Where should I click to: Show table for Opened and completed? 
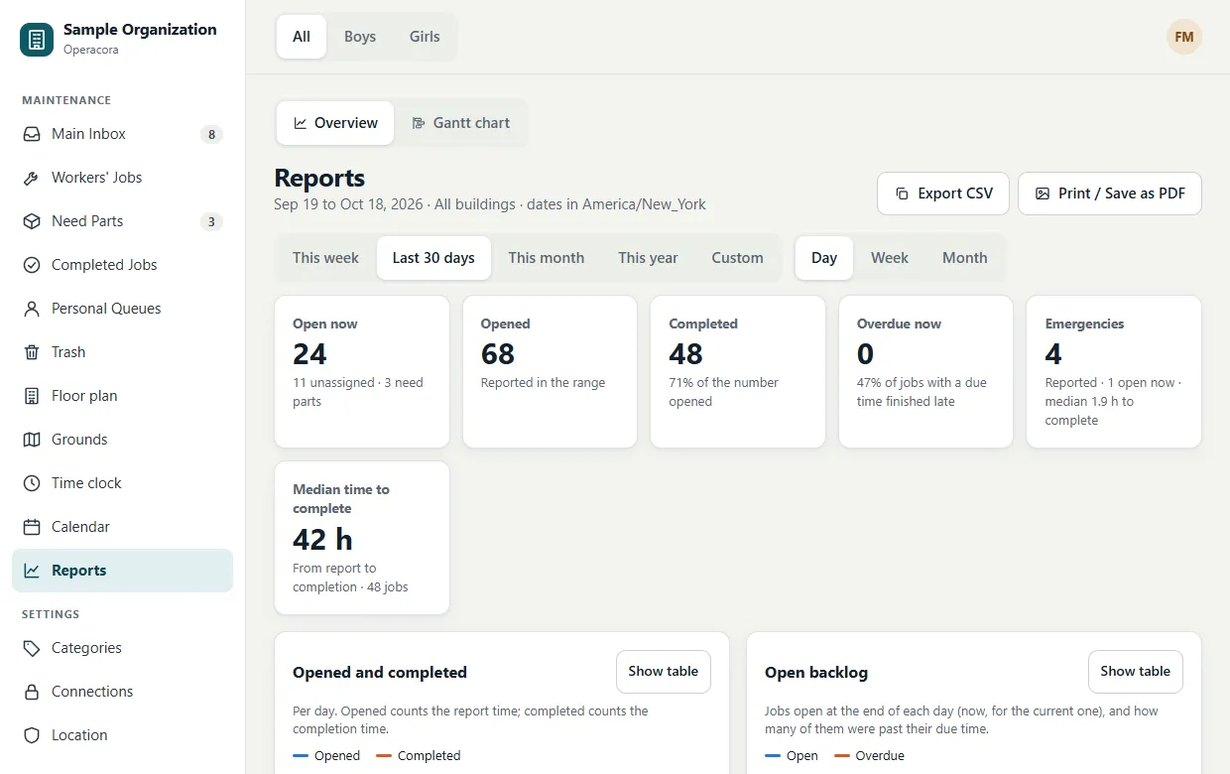tap(664, 672)
